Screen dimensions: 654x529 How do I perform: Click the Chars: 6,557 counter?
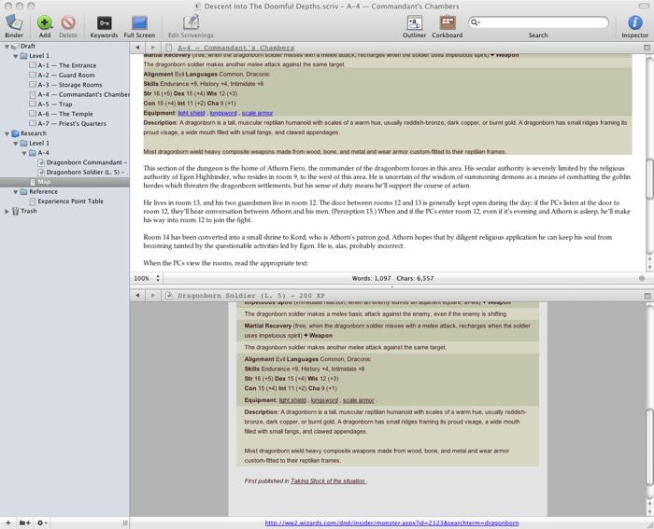point(415,278)
